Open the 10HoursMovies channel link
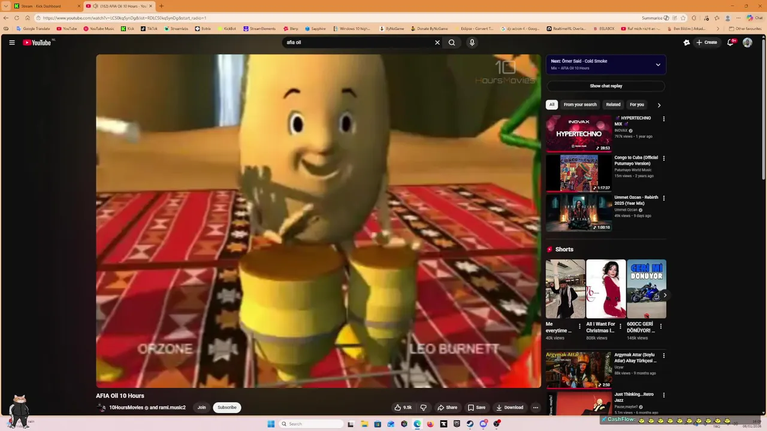 [126, 408]
